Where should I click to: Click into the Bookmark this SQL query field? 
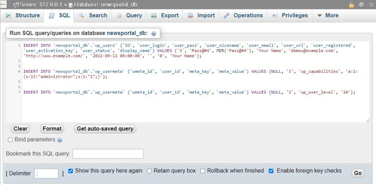pyautogui.click(x=108, y=154)
